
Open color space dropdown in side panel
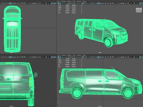142,57
